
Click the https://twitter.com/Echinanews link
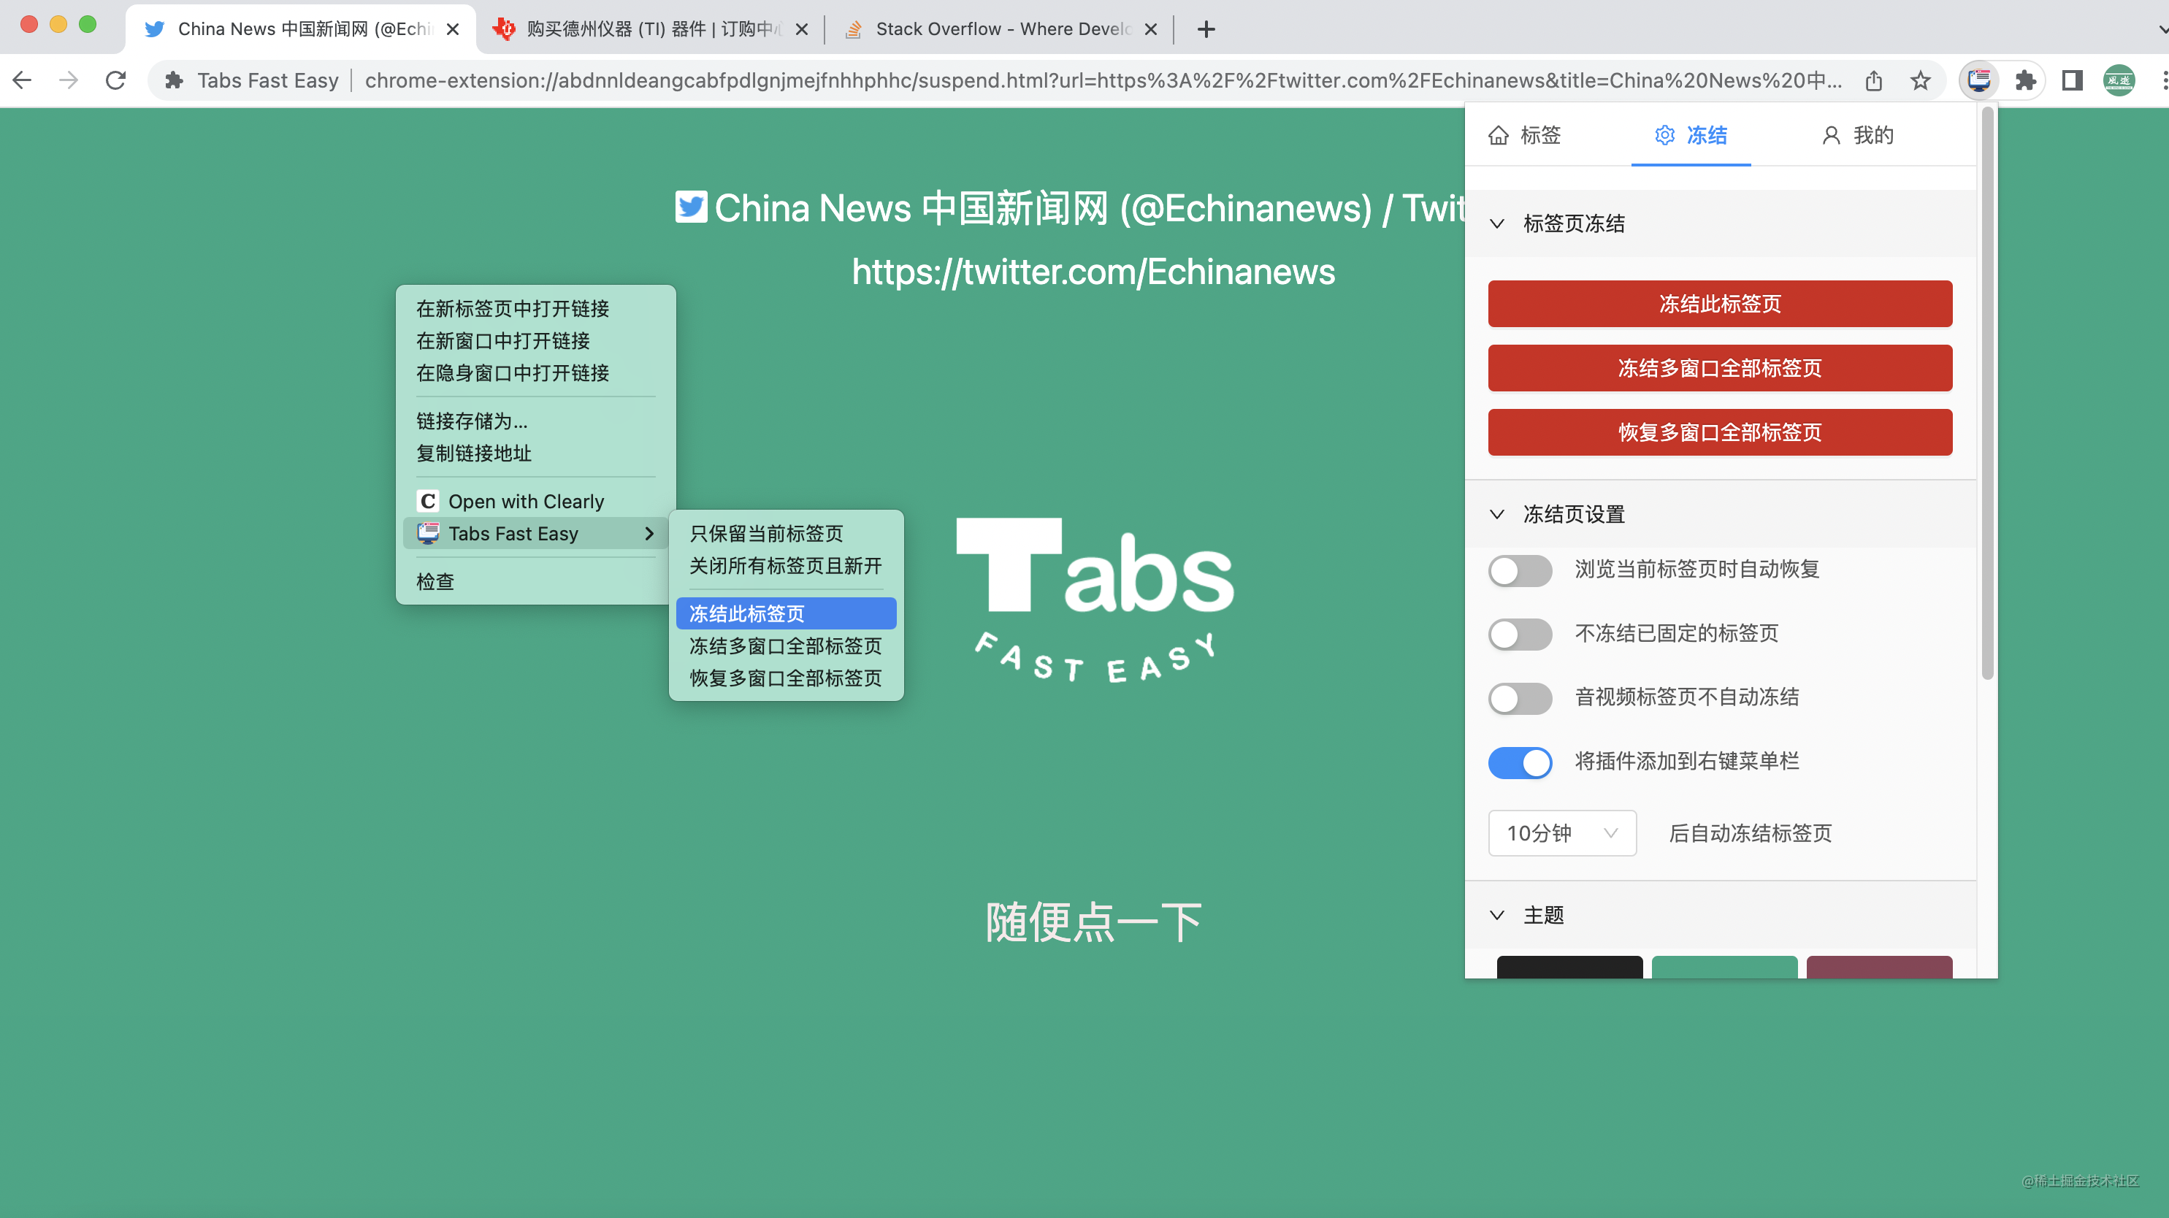tap(1093, 271)
